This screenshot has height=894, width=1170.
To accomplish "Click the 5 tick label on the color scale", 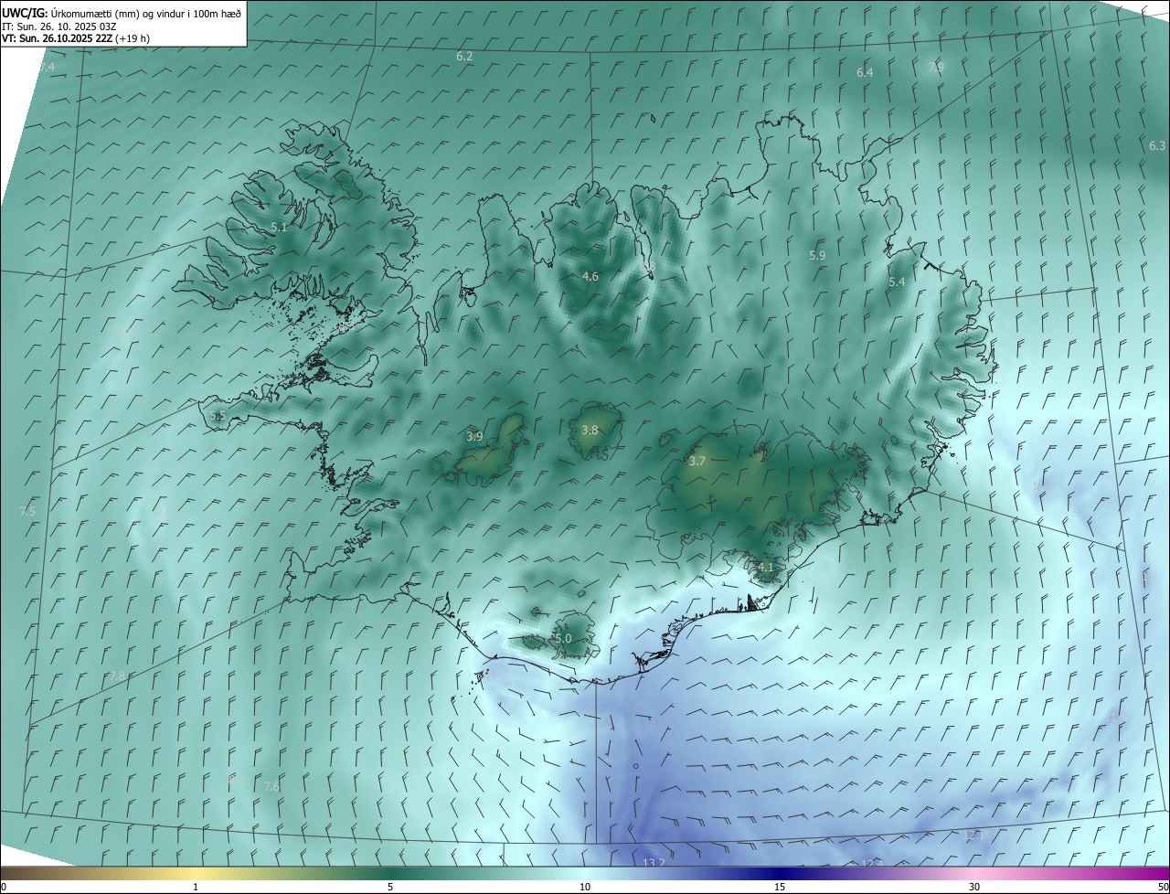I will point(390,887).
